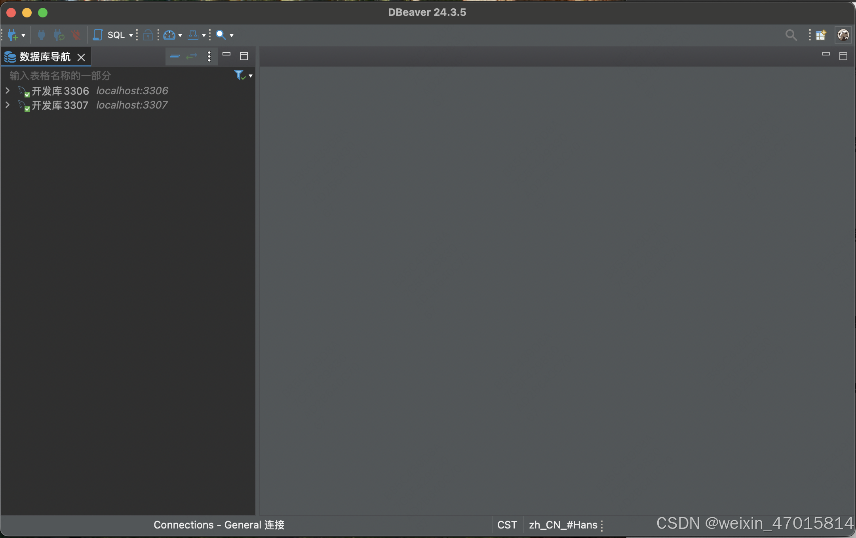
Task: Open the filter dropdown arrow in navigator
Action: click(x=251, y=76)
